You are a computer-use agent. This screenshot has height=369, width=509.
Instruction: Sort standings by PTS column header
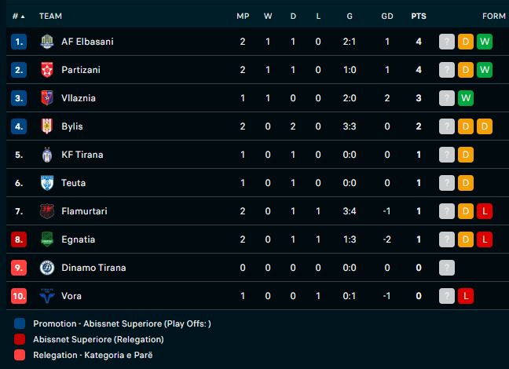point(419,16)
